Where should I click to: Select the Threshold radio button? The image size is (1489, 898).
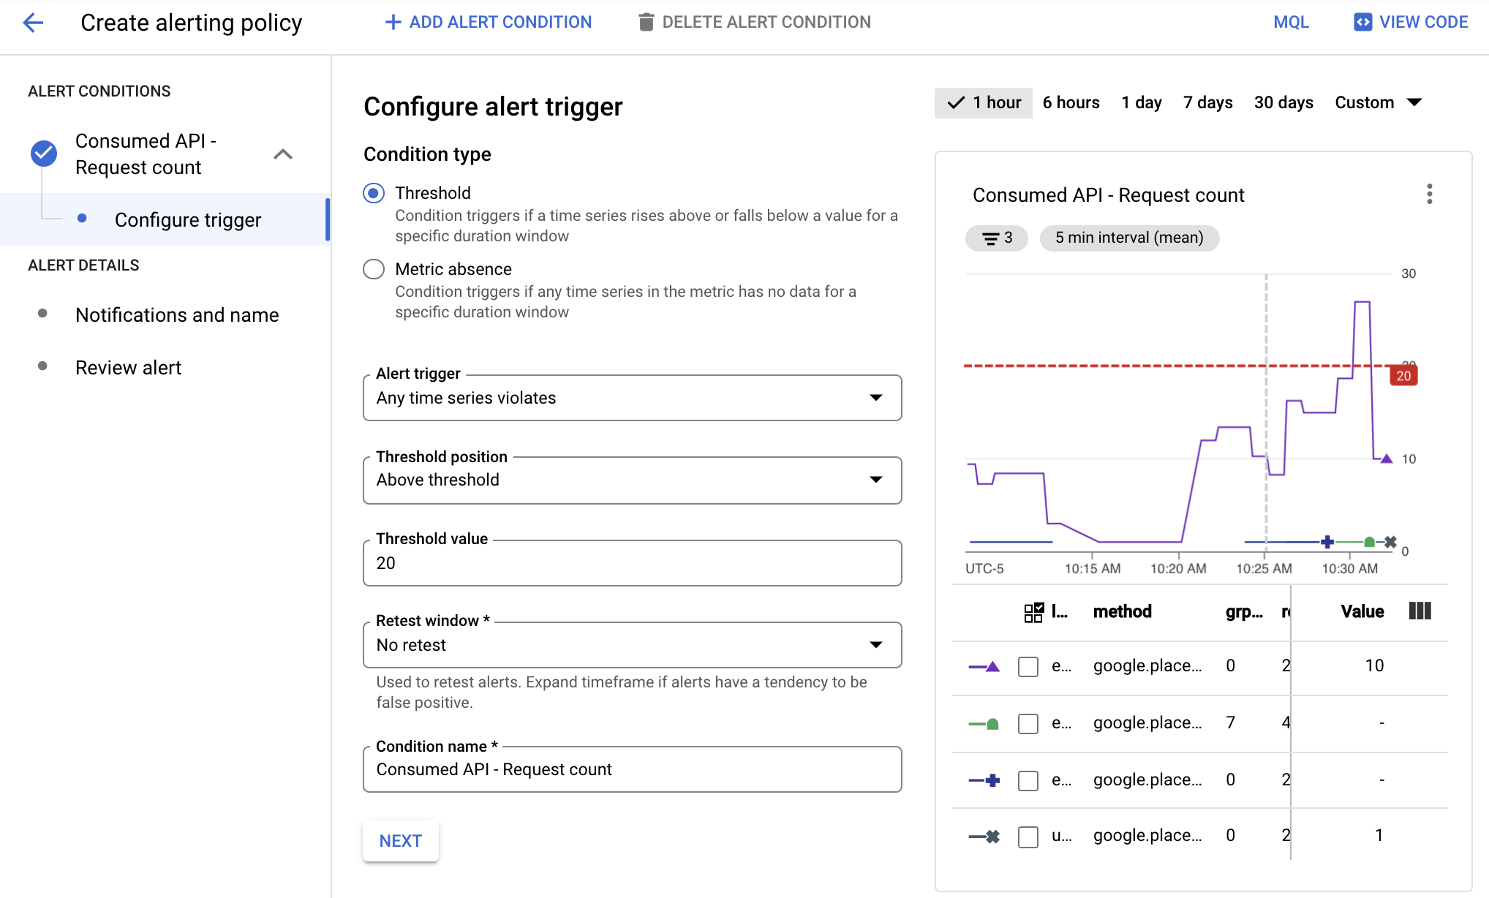click(x=375, y=192)
